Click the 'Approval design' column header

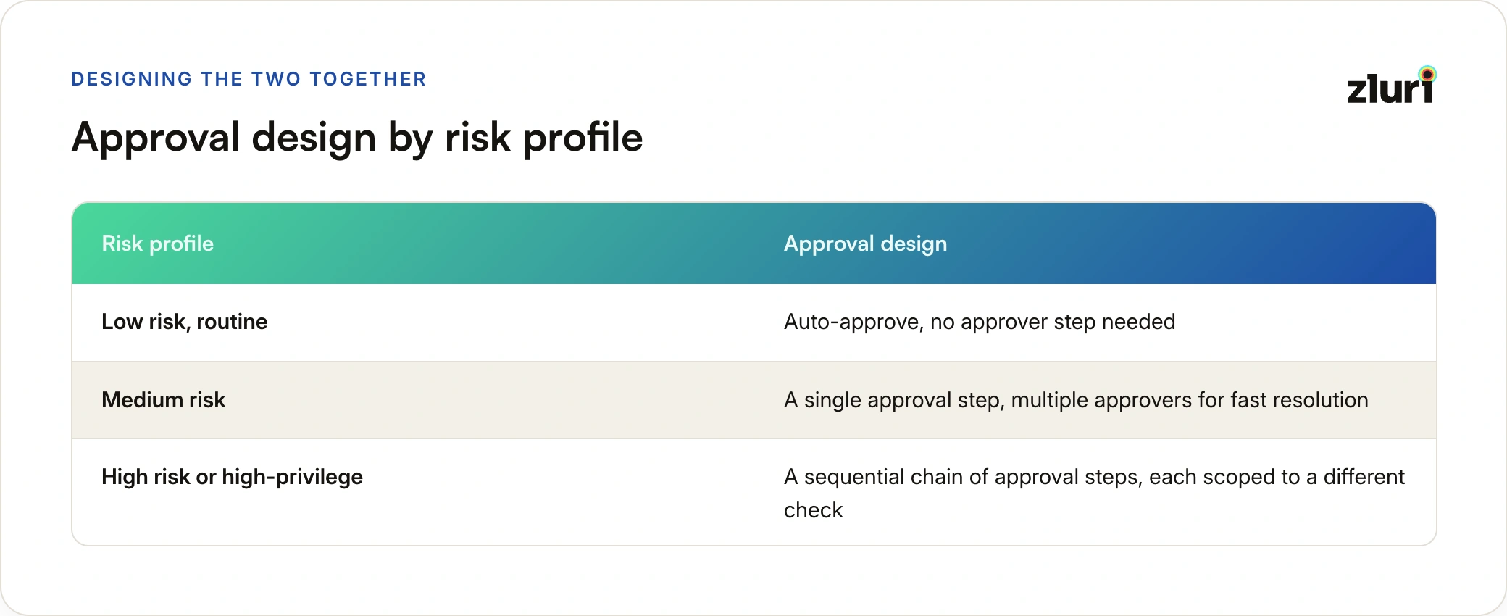click(x=865, y=244)
